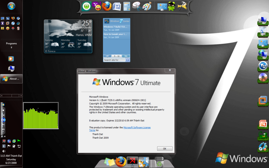
Task: Click the power battery tray icon
Action: [14, 146]
